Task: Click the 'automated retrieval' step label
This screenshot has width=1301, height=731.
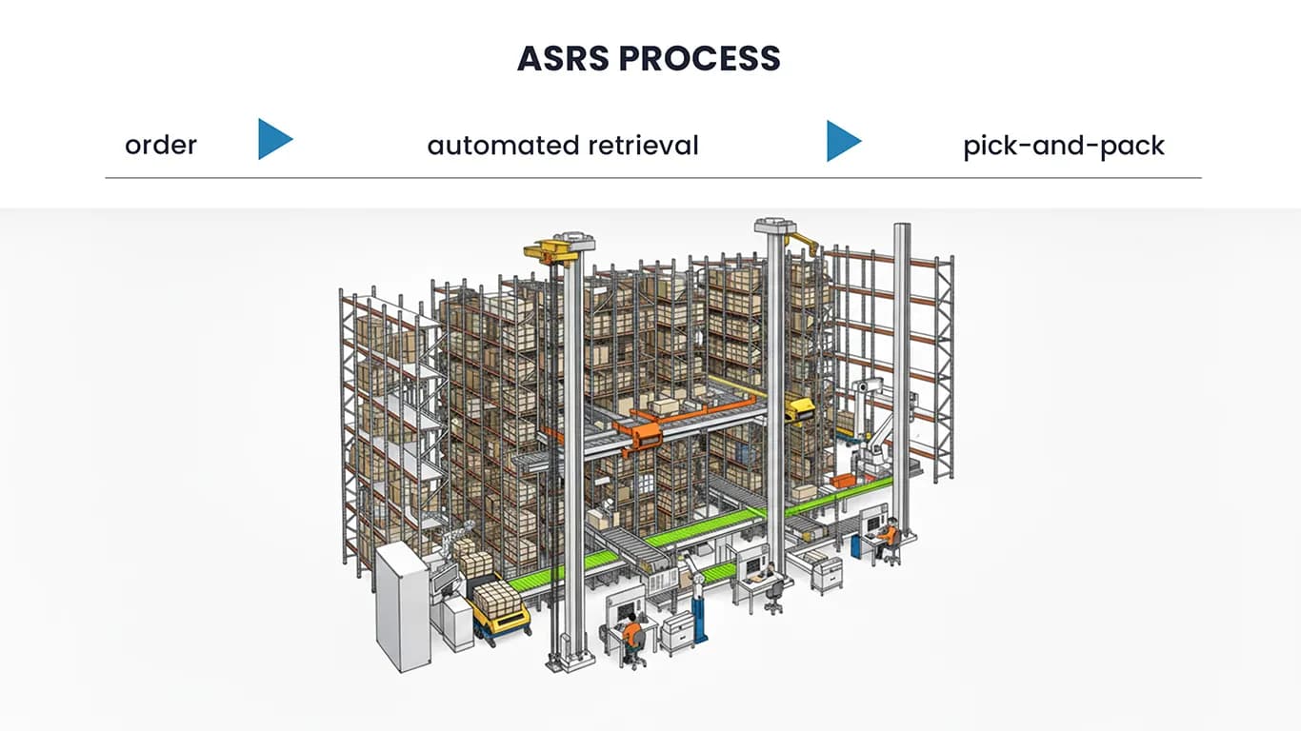Action: 563,146
